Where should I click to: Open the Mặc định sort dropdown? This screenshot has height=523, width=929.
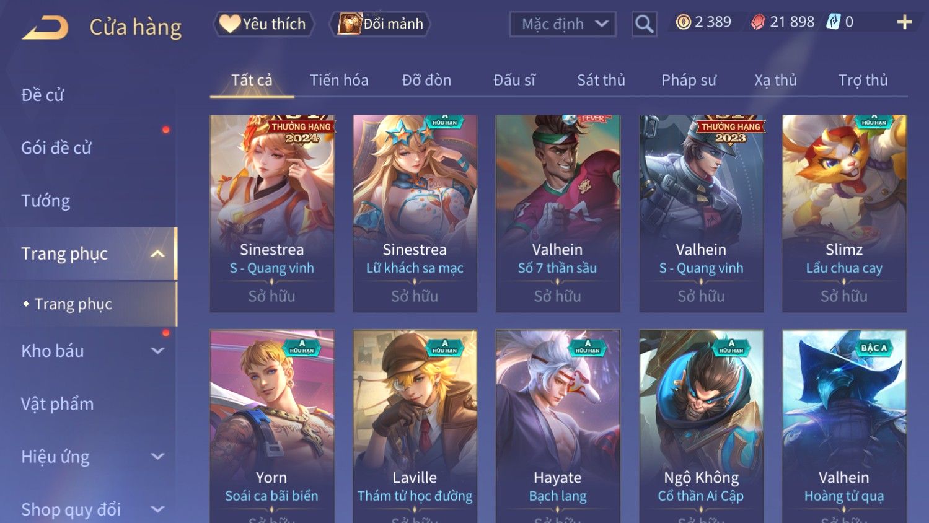(563, 24)
